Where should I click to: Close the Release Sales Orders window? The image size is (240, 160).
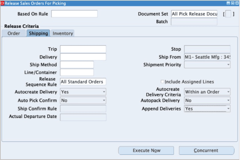pos(237,3)
